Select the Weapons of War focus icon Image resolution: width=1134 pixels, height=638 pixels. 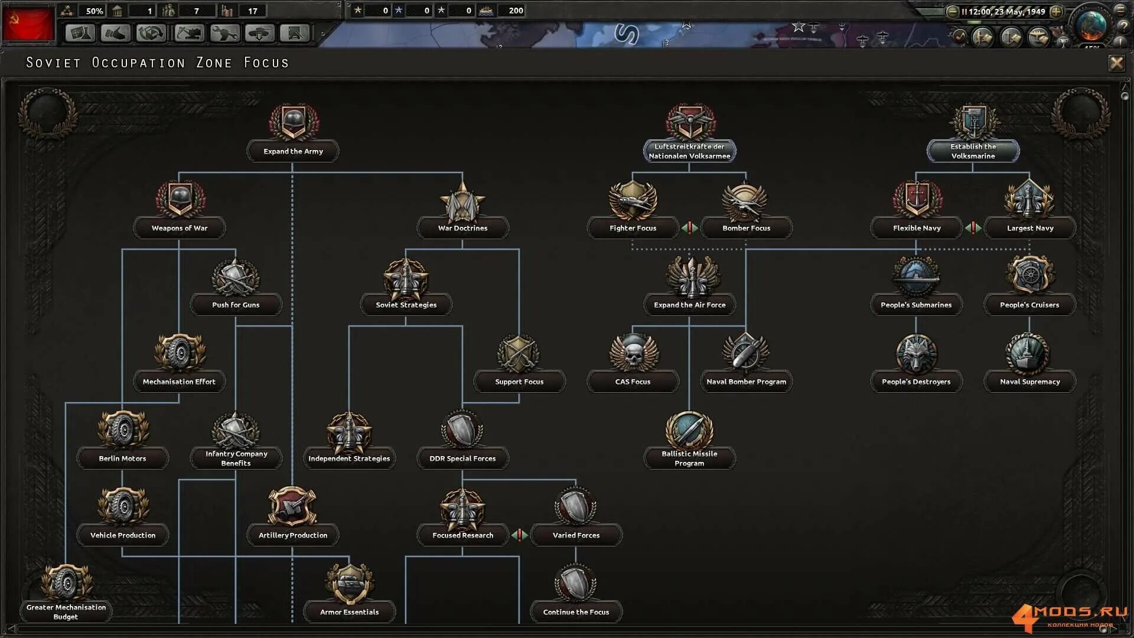pos(180,199)
